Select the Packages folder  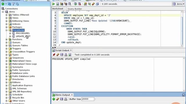click(17, 27)
